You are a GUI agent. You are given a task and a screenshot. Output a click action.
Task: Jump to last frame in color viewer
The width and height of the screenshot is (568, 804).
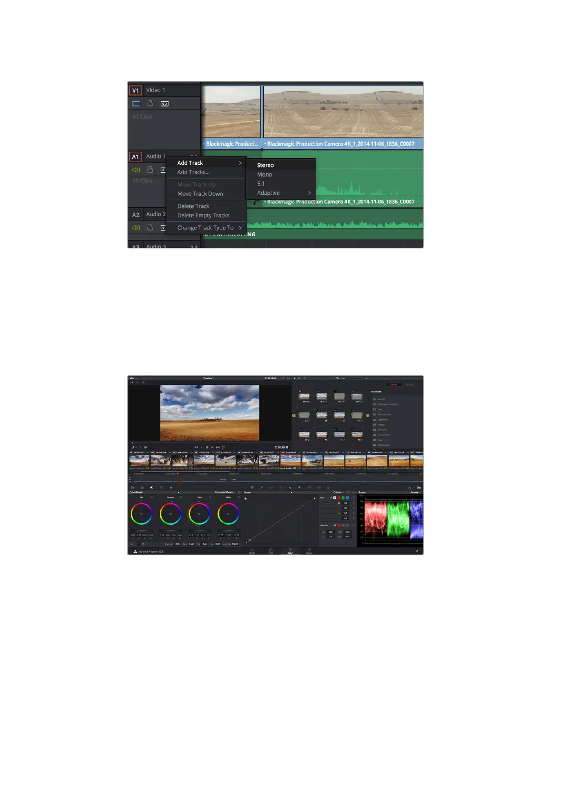pos(218,447)
